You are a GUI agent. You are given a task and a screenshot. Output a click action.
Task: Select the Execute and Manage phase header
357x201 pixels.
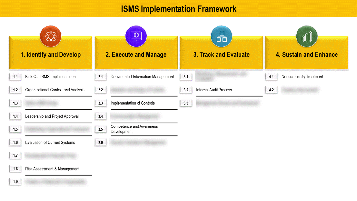pos(136,55)
